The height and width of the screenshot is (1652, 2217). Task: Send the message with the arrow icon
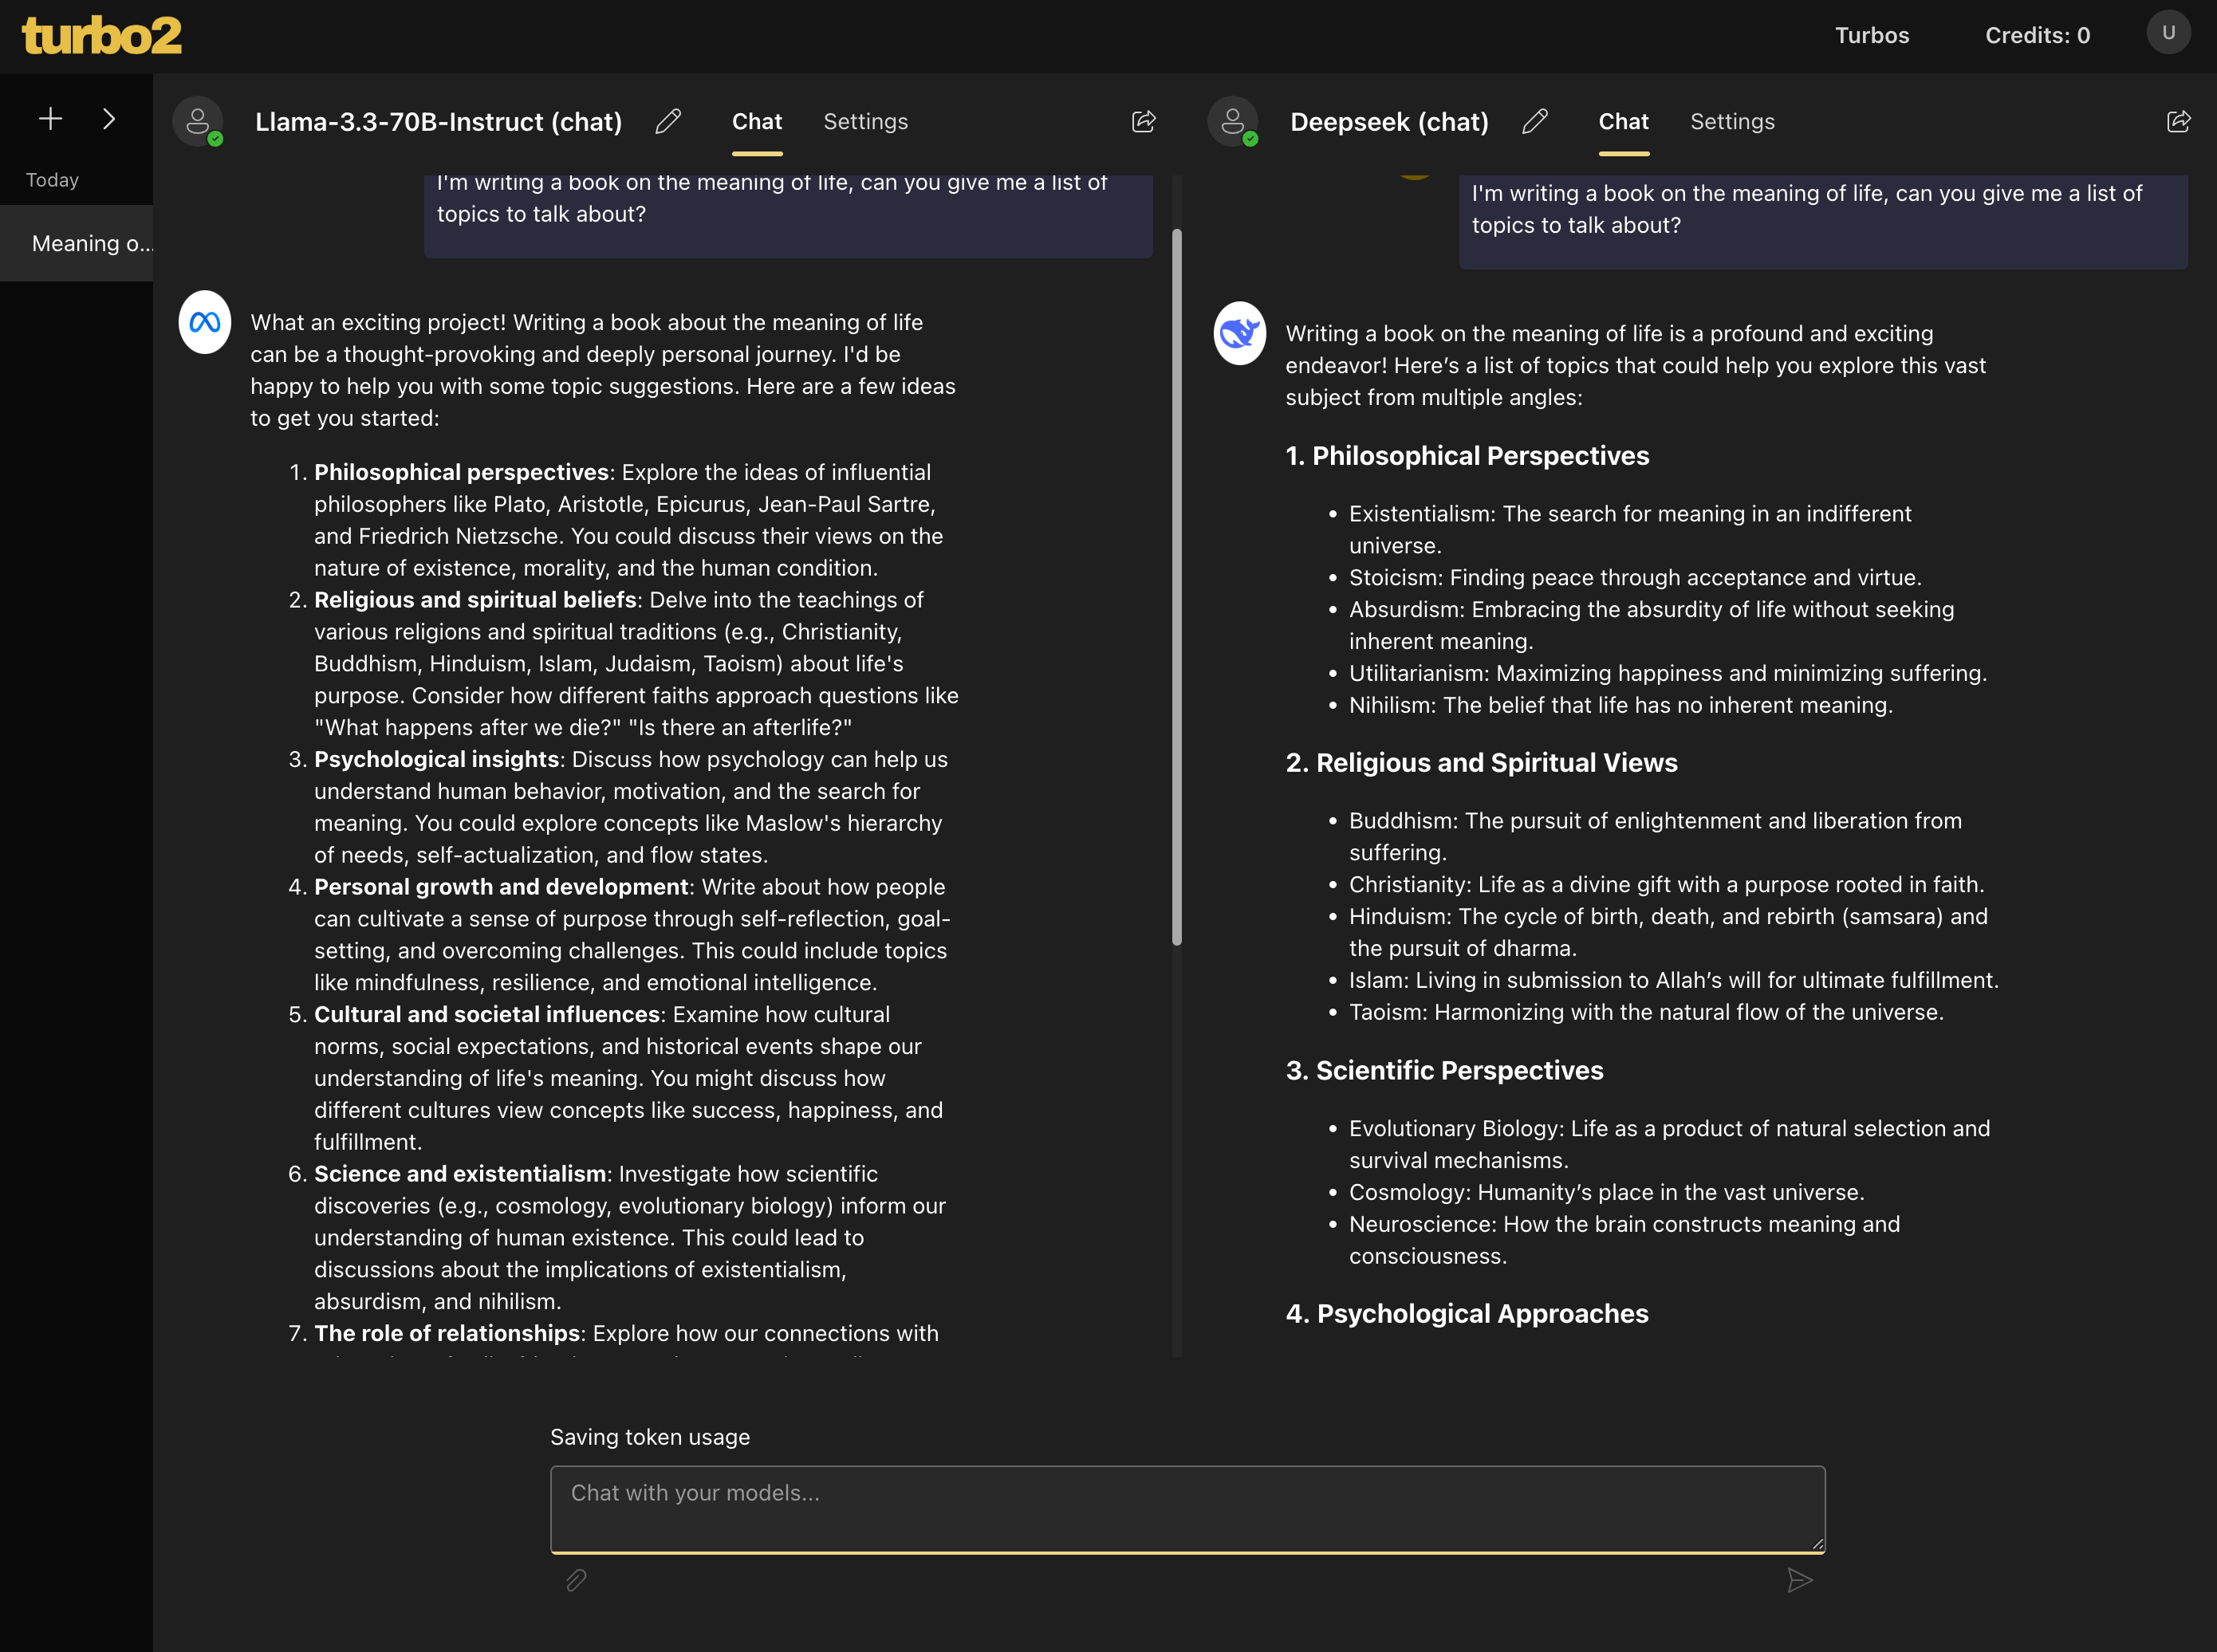(1799, 1580)
